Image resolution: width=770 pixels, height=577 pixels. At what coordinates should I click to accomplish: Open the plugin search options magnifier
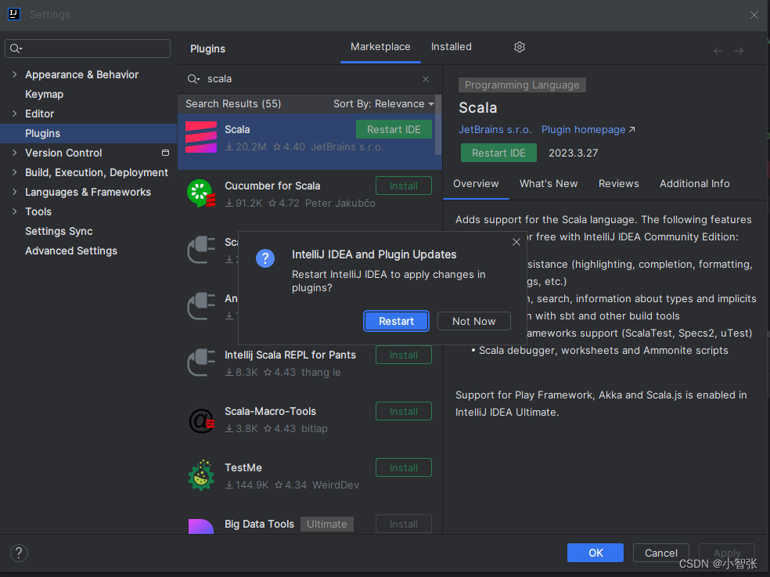coord(193,79)
